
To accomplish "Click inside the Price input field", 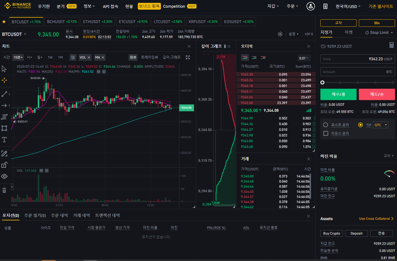I will coord(358,59).
